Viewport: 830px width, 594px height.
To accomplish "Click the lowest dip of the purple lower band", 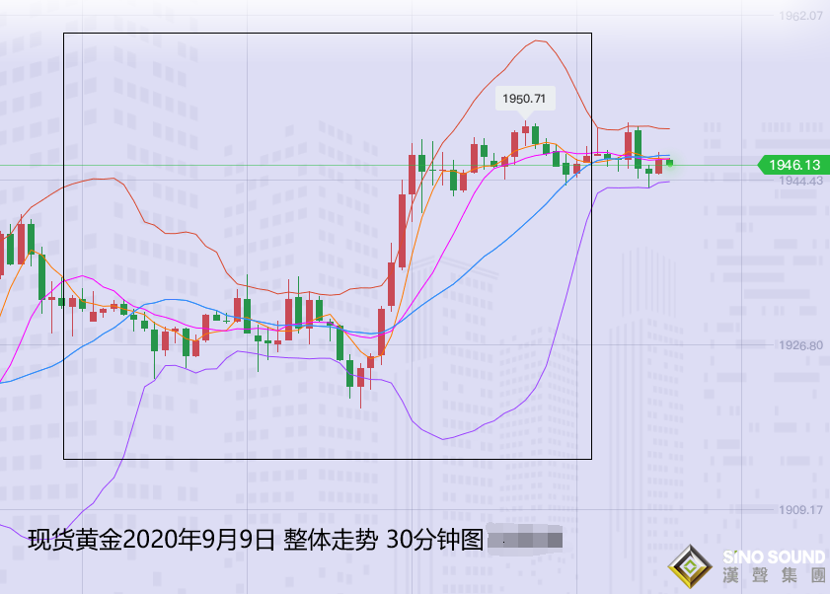I will pyautogui.click(x=445, y=439).
